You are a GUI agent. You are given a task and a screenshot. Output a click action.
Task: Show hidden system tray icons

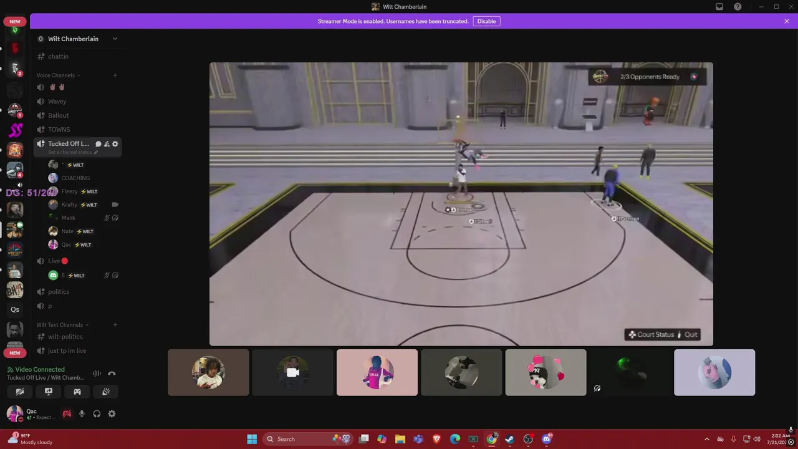pos(706,439)
